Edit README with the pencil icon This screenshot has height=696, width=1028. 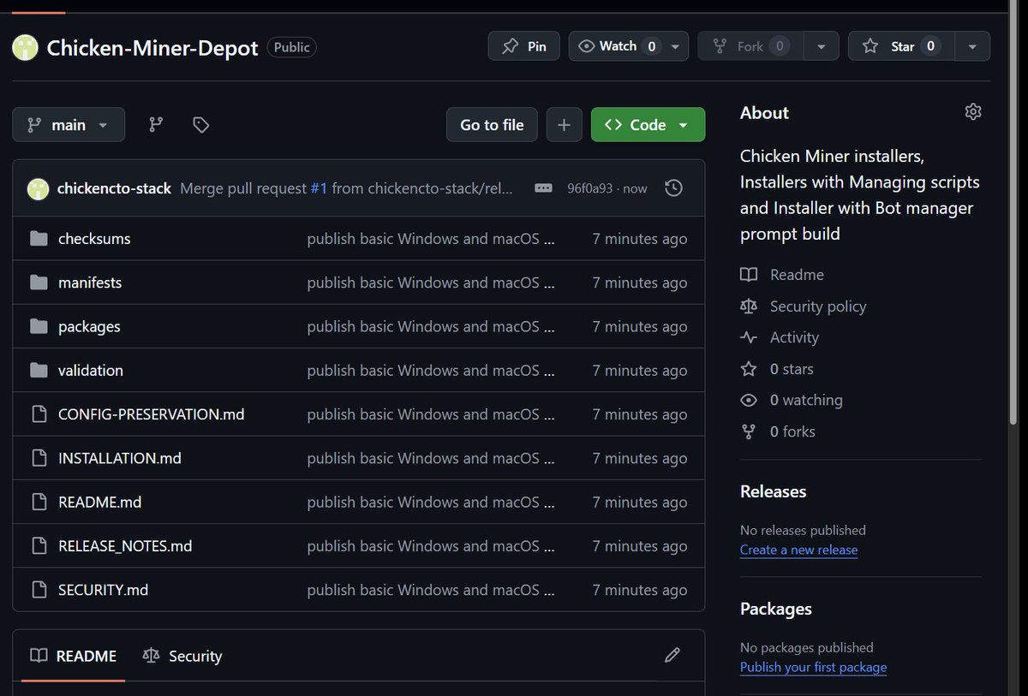[672, 655]
